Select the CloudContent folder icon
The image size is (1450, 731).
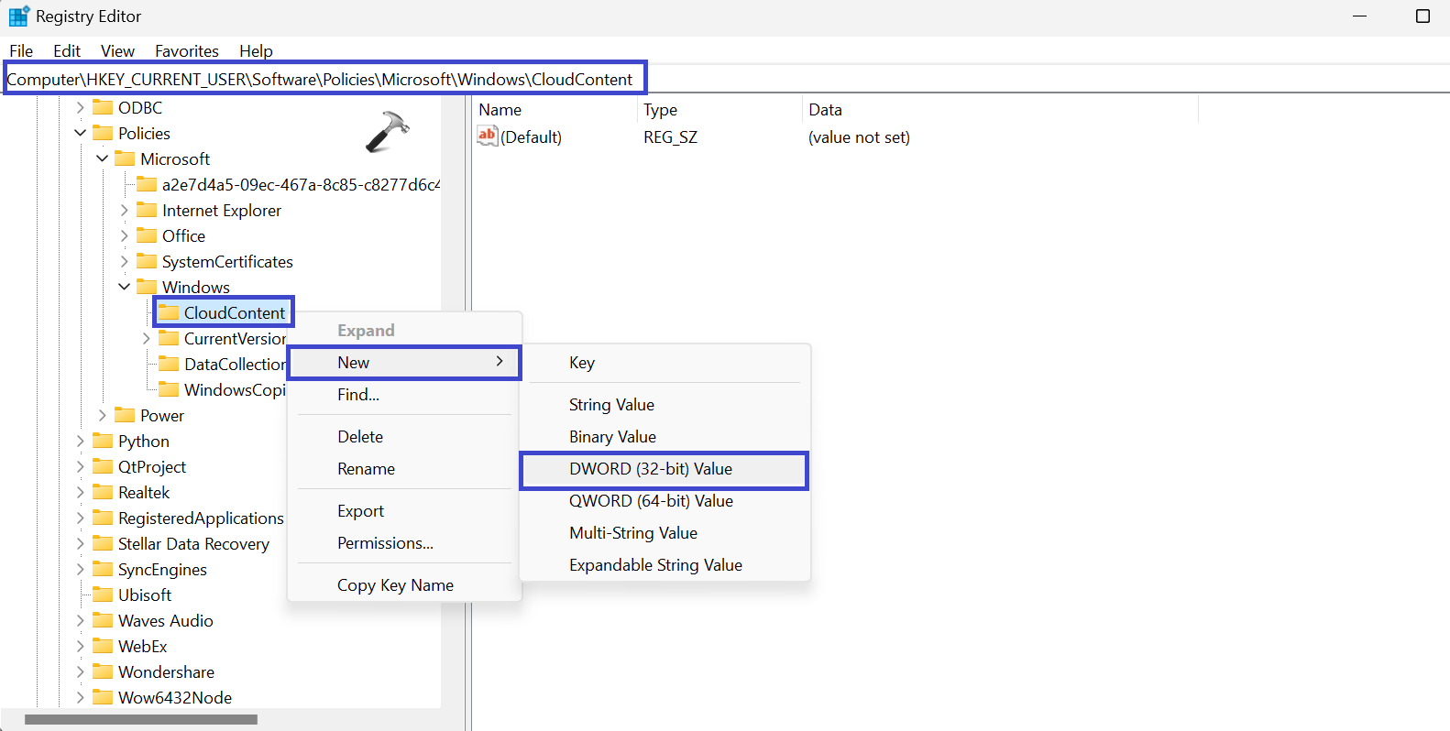(x=169, y=312)
